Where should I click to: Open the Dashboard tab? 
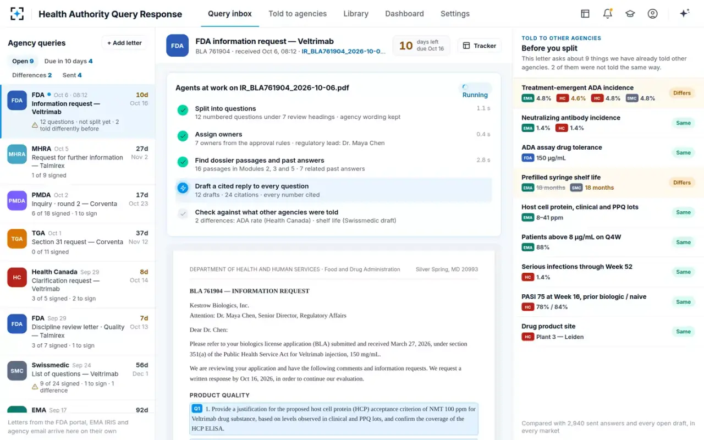click(x=404, y=14)
